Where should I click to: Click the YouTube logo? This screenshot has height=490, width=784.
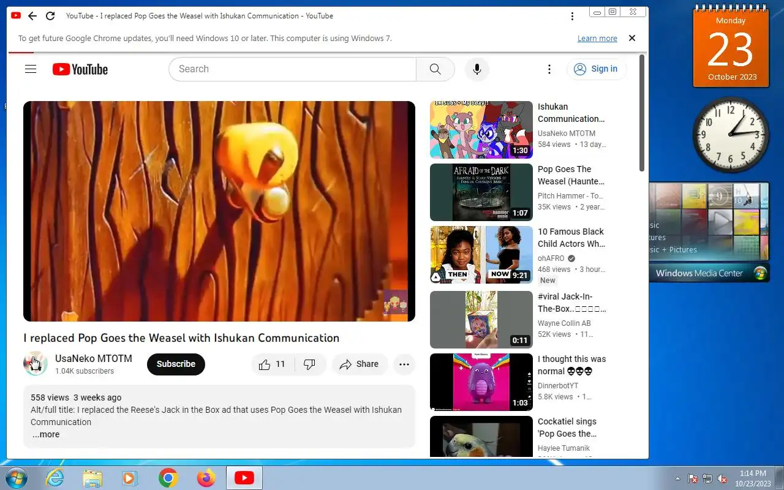click(80, 69)
